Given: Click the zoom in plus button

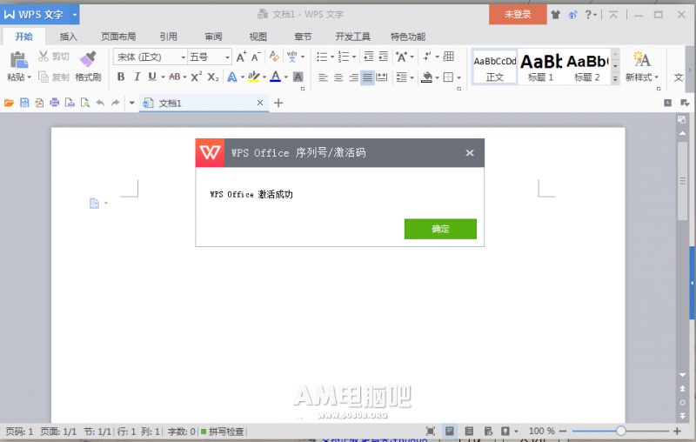Looking at the screenshot, I should (x=677, y=431).
